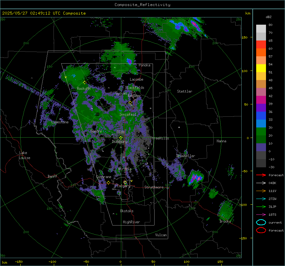Click the Limestone label

pos(60,122)
